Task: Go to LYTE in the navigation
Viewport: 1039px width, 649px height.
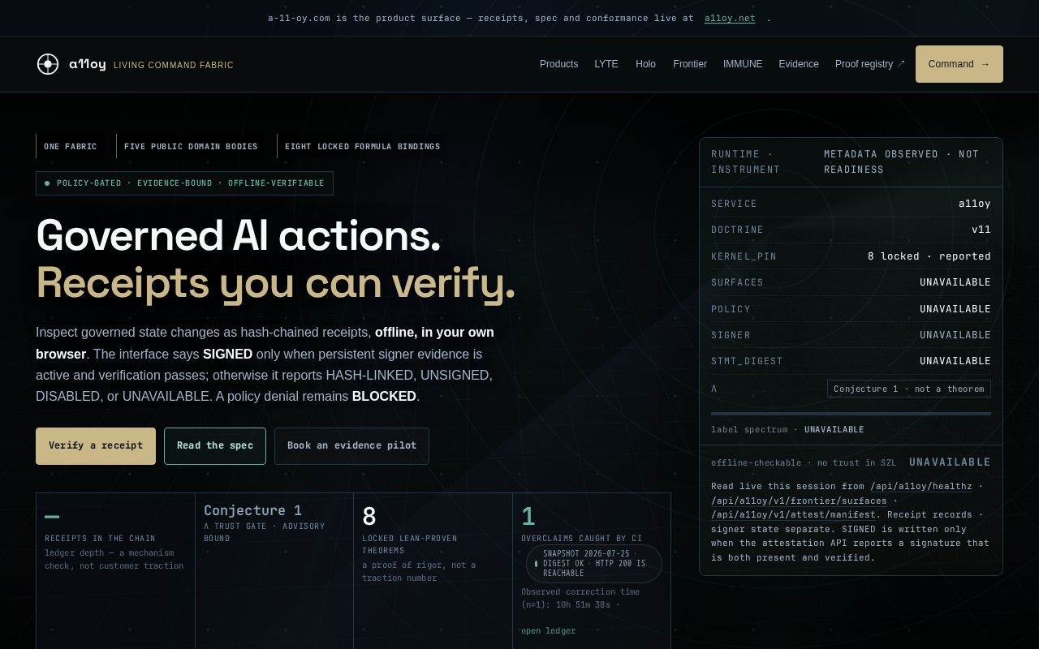Action: (606, 64)
